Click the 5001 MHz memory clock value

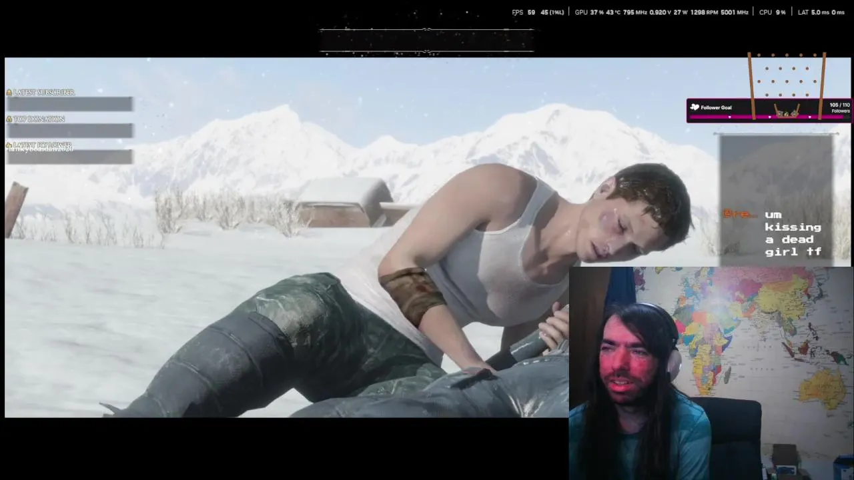tap(735, 12)
